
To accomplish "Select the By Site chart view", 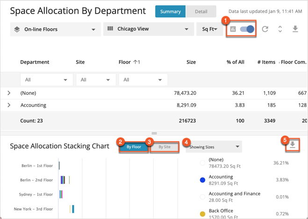I will [x=165, y=147].
